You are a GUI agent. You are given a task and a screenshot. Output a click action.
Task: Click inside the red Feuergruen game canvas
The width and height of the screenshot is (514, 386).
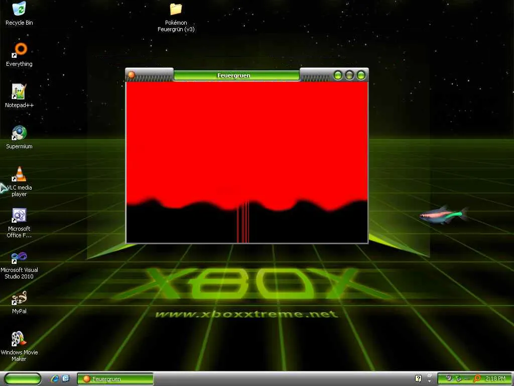pos(247,162)
